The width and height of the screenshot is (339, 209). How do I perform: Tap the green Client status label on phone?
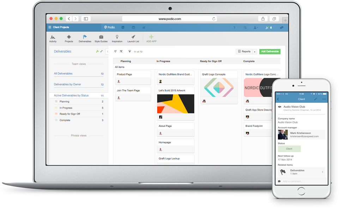289,149
